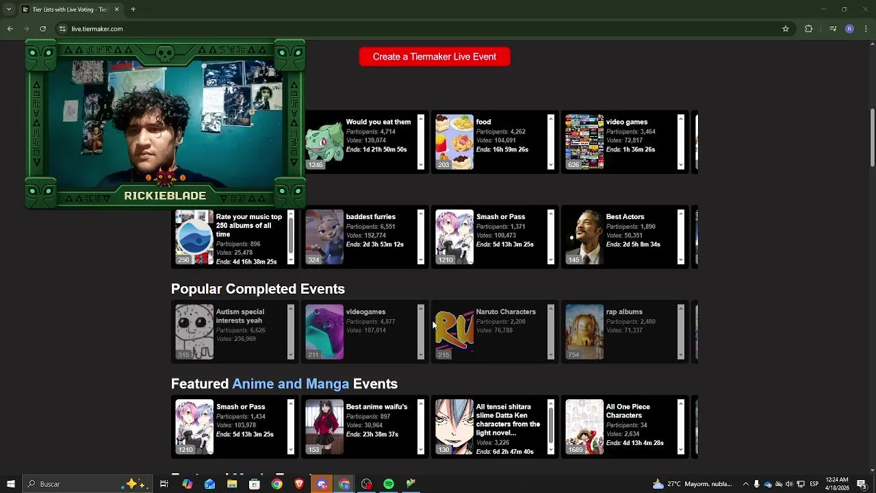Screen dimensions: 876x493
Task: Close the Tier Lists with Live Voting tab
Action: point(116,10)
